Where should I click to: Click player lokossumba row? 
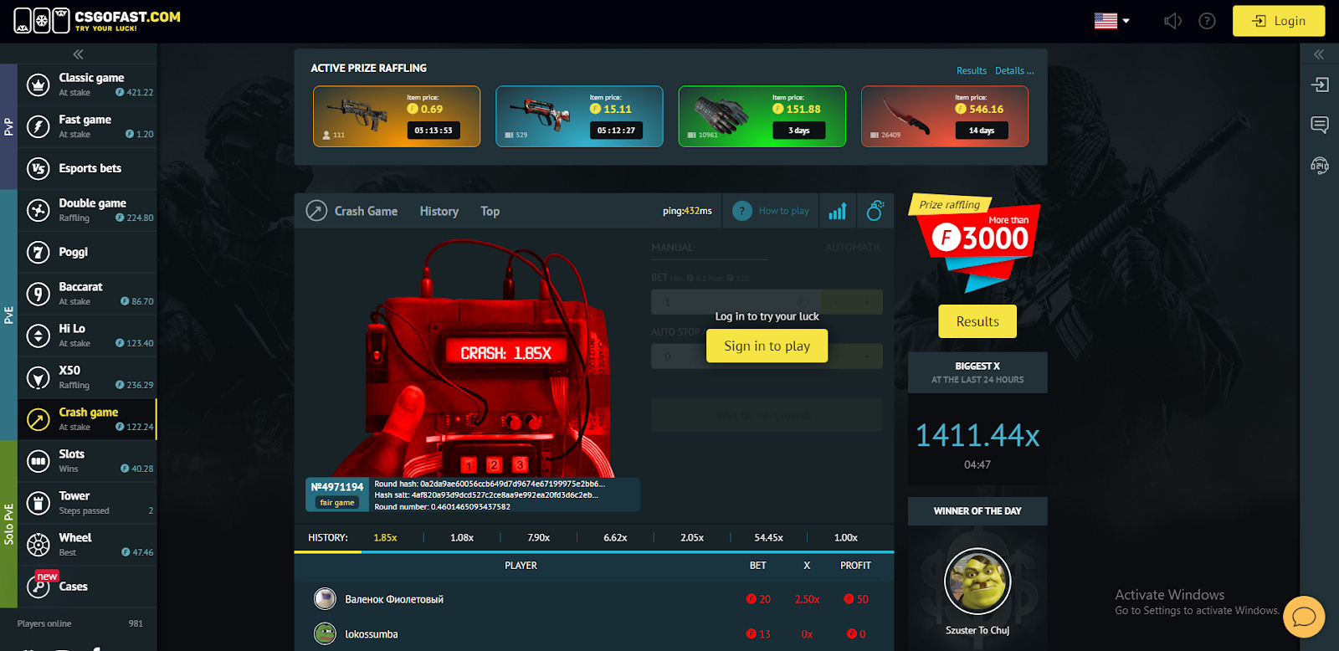point(594,634)
